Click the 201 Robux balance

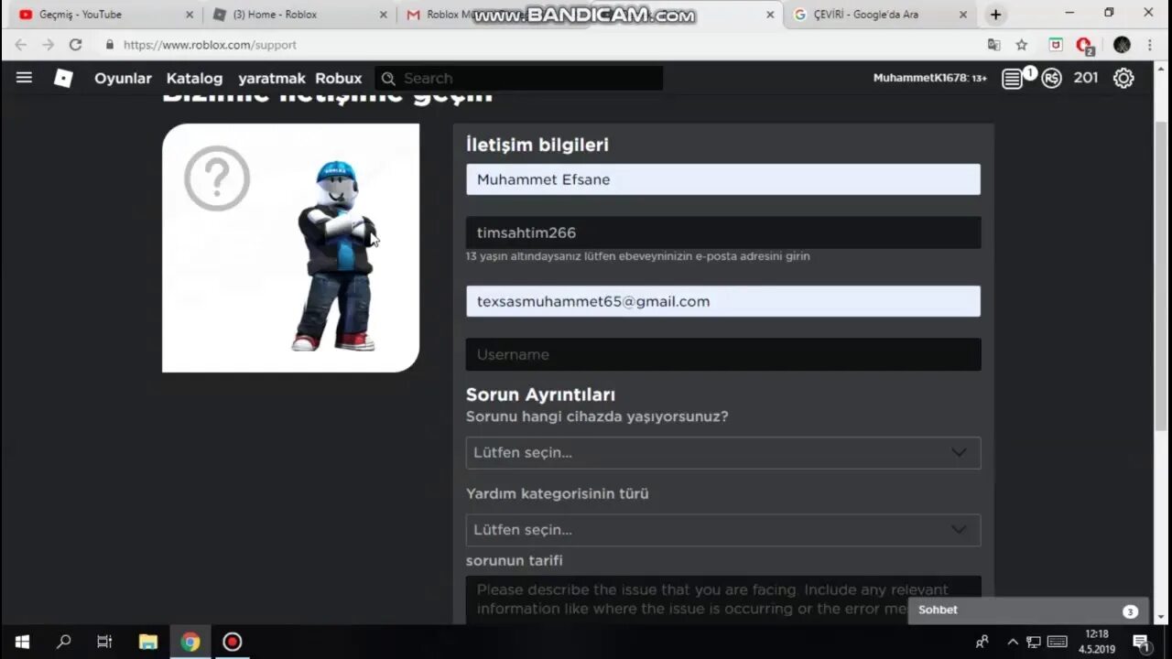[1086, 78]
